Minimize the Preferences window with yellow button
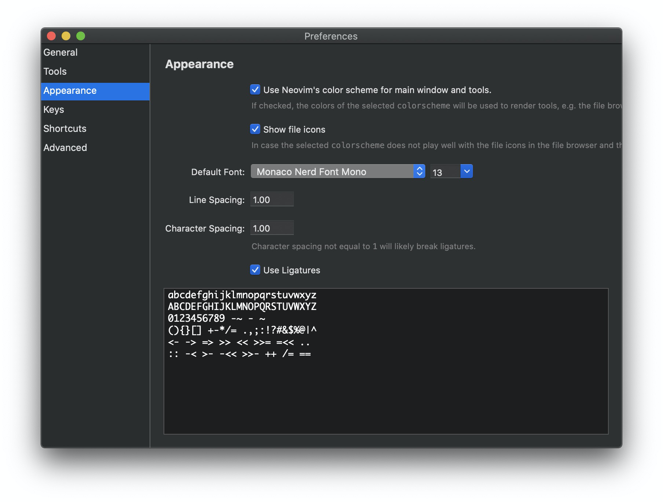This screenshot has height=502, width=663. point(66,36)
